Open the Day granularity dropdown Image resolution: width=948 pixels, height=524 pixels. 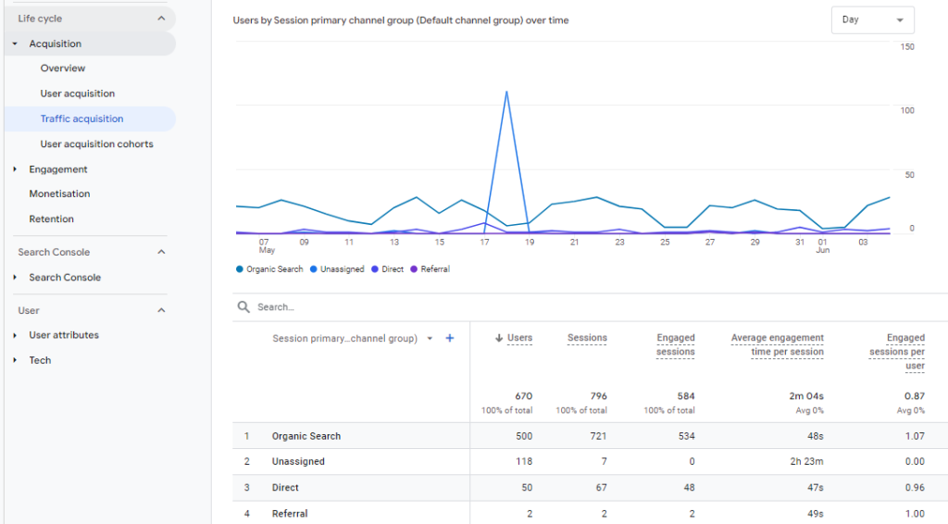point(872,20)
